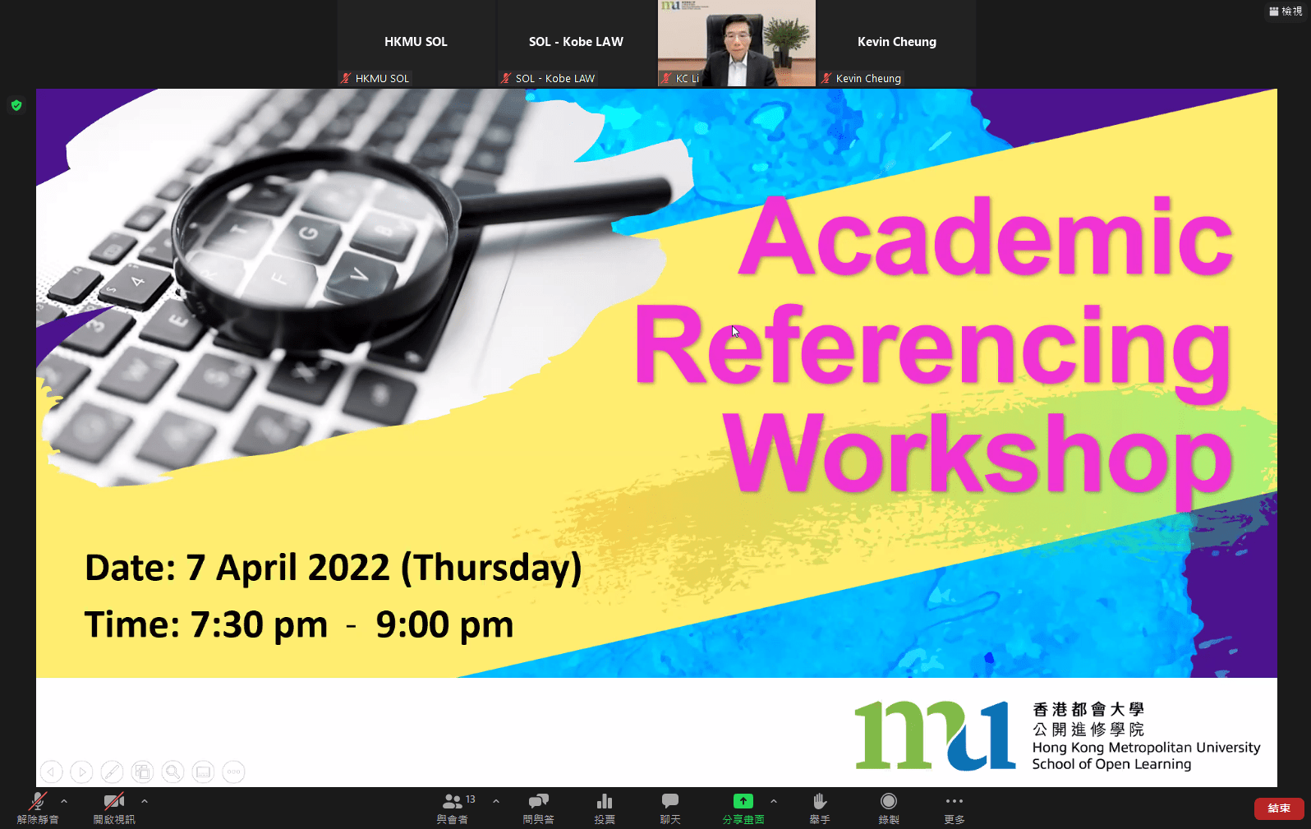This screenshot has height=829, width=1311.
Task: Go to the next slide
Action: tap(81, 771)
